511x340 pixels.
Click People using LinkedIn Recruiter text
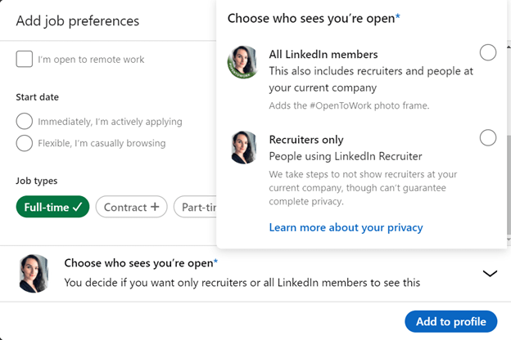point(346,156)
